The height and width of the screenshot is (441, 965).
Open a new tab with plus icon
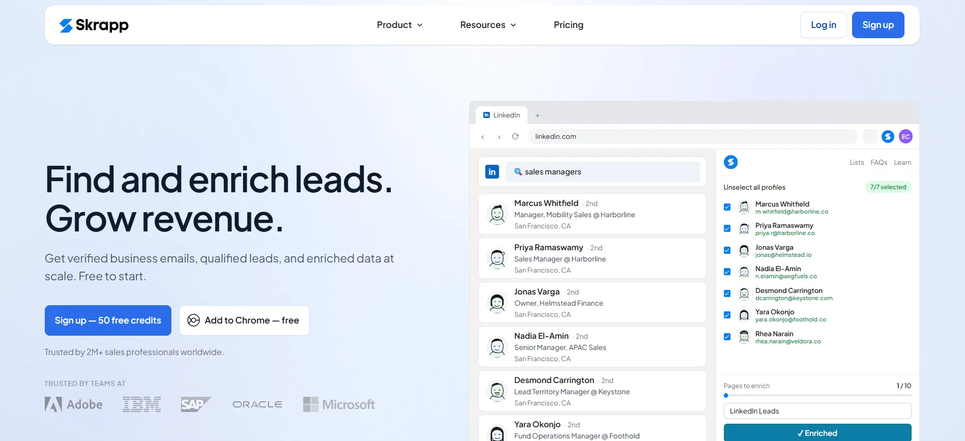537,115
